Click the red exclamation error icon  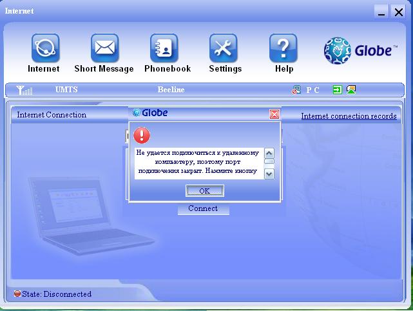pos(142,135)
